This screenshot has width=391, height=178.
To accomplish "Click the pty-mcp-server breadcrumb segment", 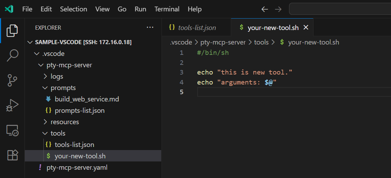I will (x=223, y=42).
